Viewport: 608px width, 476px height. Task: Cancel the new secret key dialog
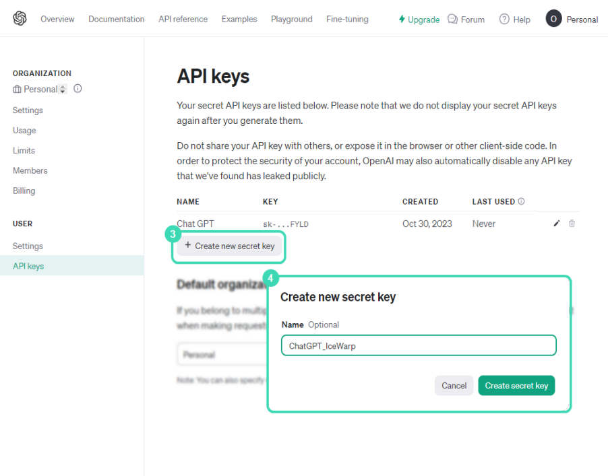click(454, 386)
